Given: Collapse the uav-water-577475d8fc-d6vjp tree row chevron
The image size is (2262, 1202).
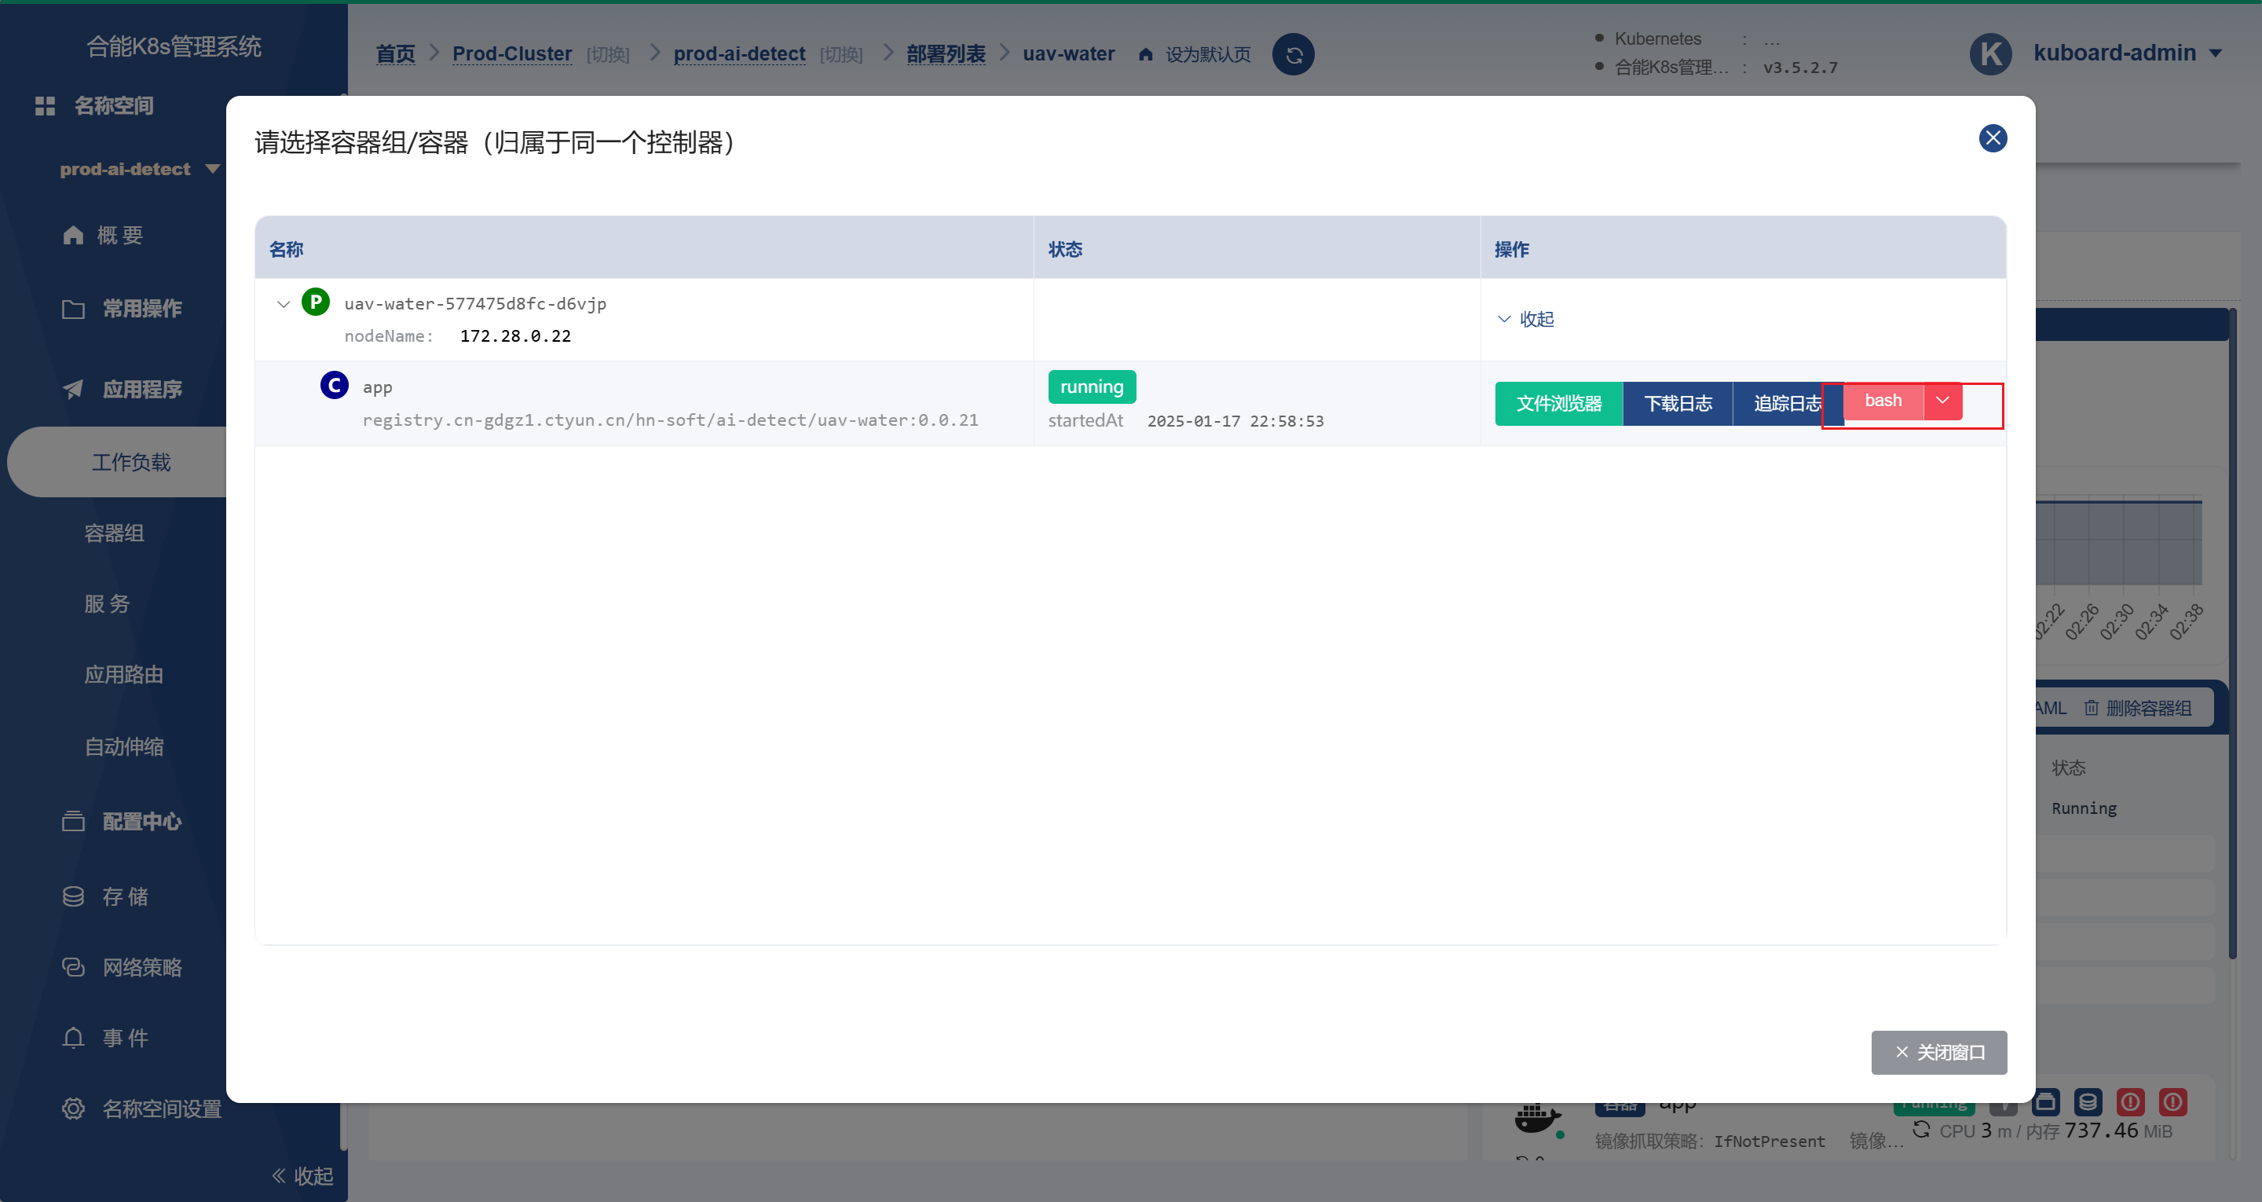Looking at the screenshot, I should coord(283,304).
